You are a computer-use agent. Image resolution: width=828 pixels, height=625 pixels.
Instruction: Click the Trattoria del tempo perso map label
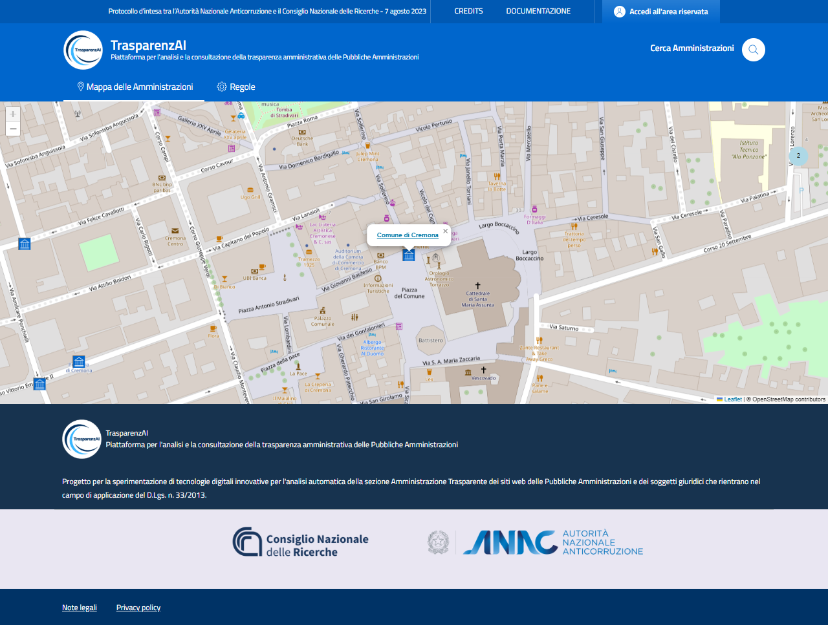pyautogui.click(x=574, y=240)
